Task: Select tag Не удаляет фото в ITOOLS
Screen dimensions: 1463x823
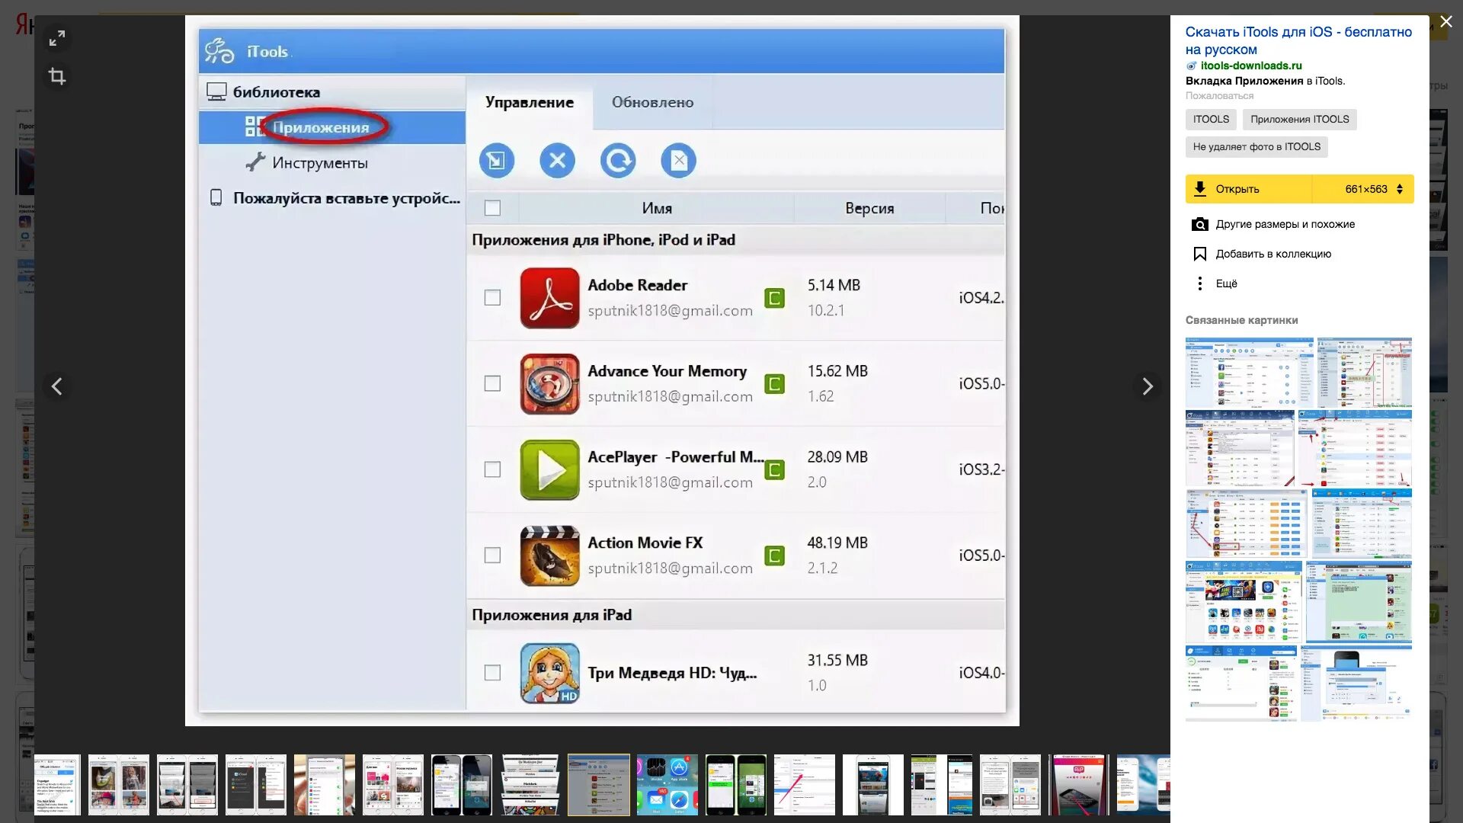Action: 1257,147
